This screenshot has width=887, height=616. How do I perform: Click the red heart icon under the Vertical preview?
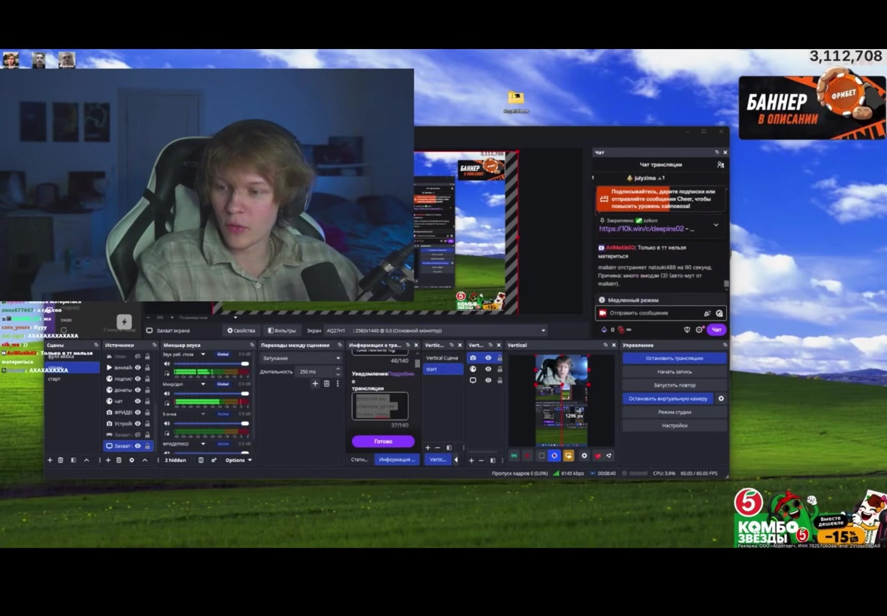598,456
